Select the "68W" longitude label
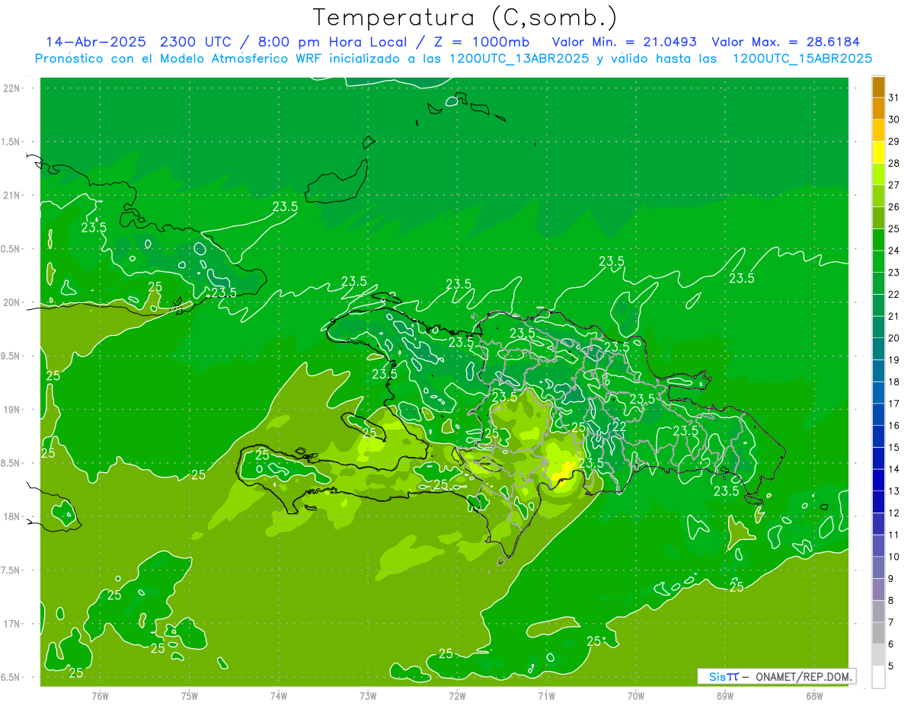The height and width of the screenshot is (706, 914). 814,695
